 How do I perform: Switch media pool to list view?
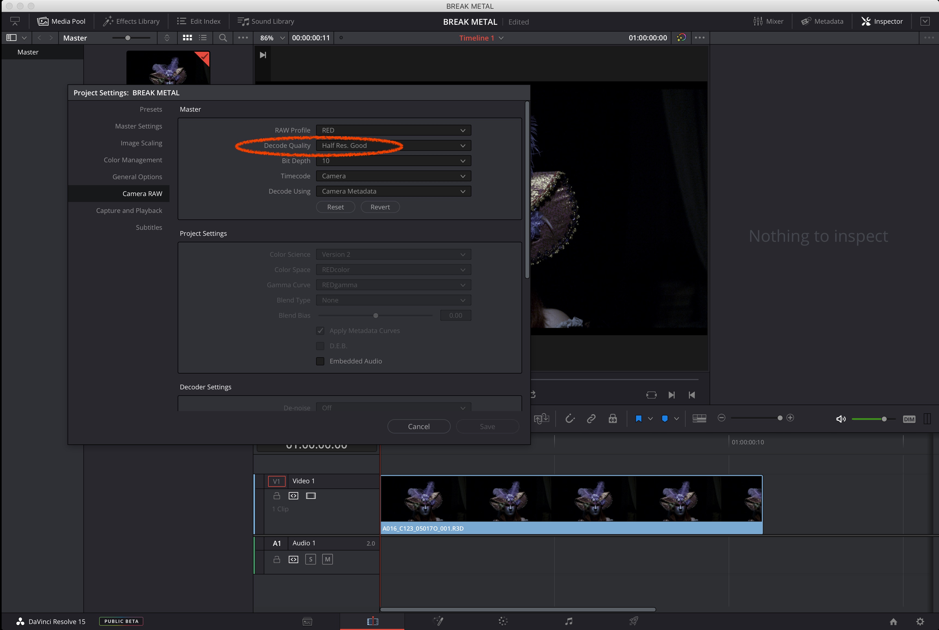coord(203,38)
